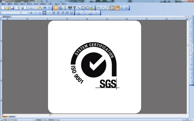This screenshot has height=121, width=194.
Task: Align text center in formatting bar
Action: 58,13
